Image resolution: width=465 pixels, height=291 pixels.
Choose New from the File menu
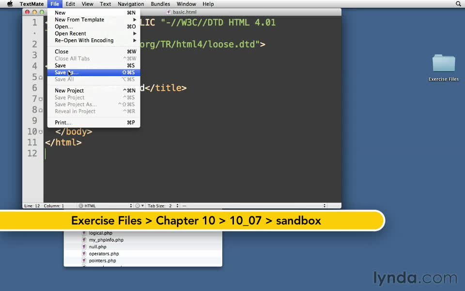coord(93,13)
